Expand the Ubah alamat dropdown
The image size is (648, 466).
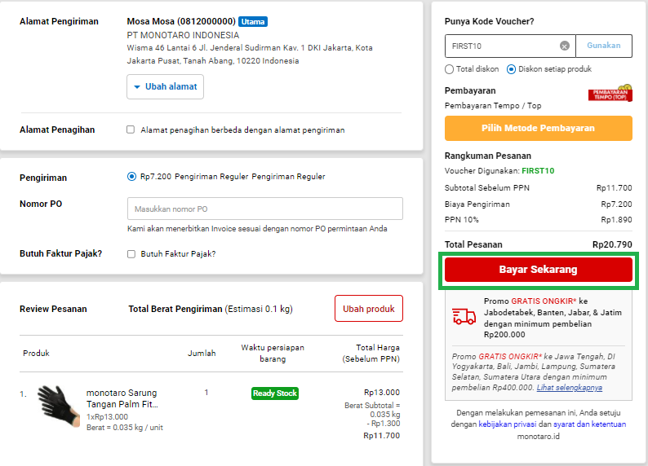tap(166, 86)
